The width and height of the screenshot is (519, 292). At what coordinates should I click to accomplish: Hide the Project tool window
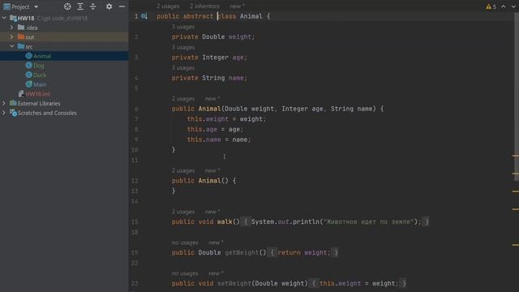[x=122, y=6]
